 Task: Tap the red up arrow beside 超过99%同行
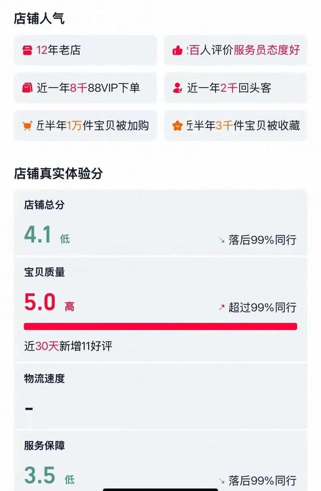point(221,307)
